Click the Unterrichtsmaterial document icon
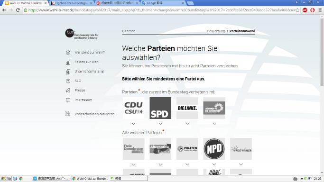Image resolution: width=324 pixels, height=182 pixels. [x=68, y=72]
